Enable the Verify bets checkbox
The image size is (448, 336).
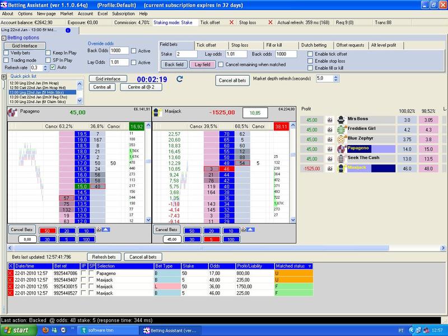pos(7,53)
